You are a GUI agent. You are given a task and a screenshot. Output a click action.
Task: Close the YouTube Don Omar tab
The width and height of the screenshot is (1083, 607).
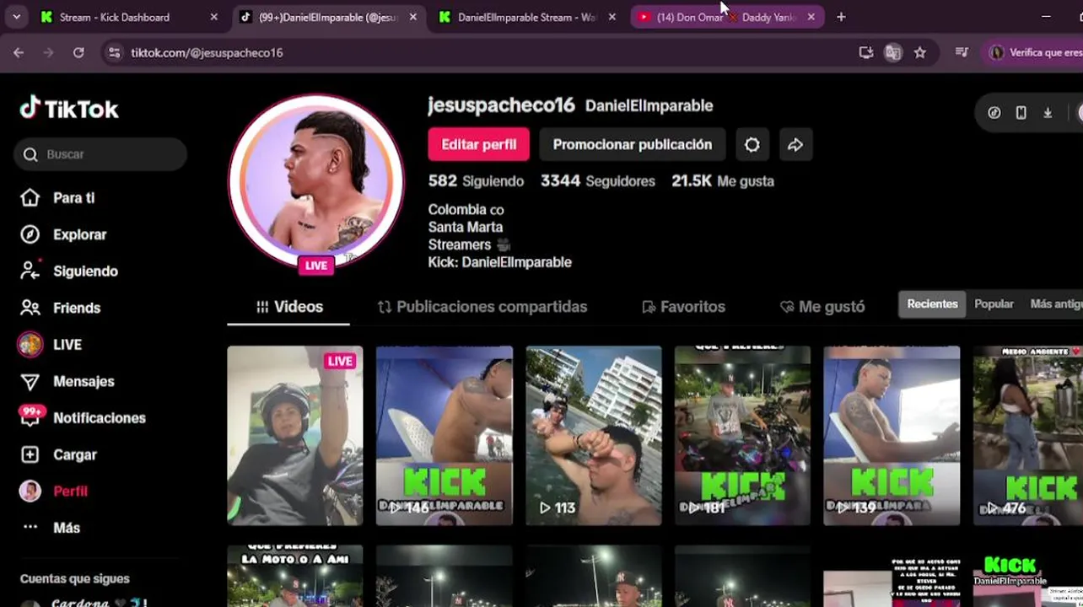point(811,17)
